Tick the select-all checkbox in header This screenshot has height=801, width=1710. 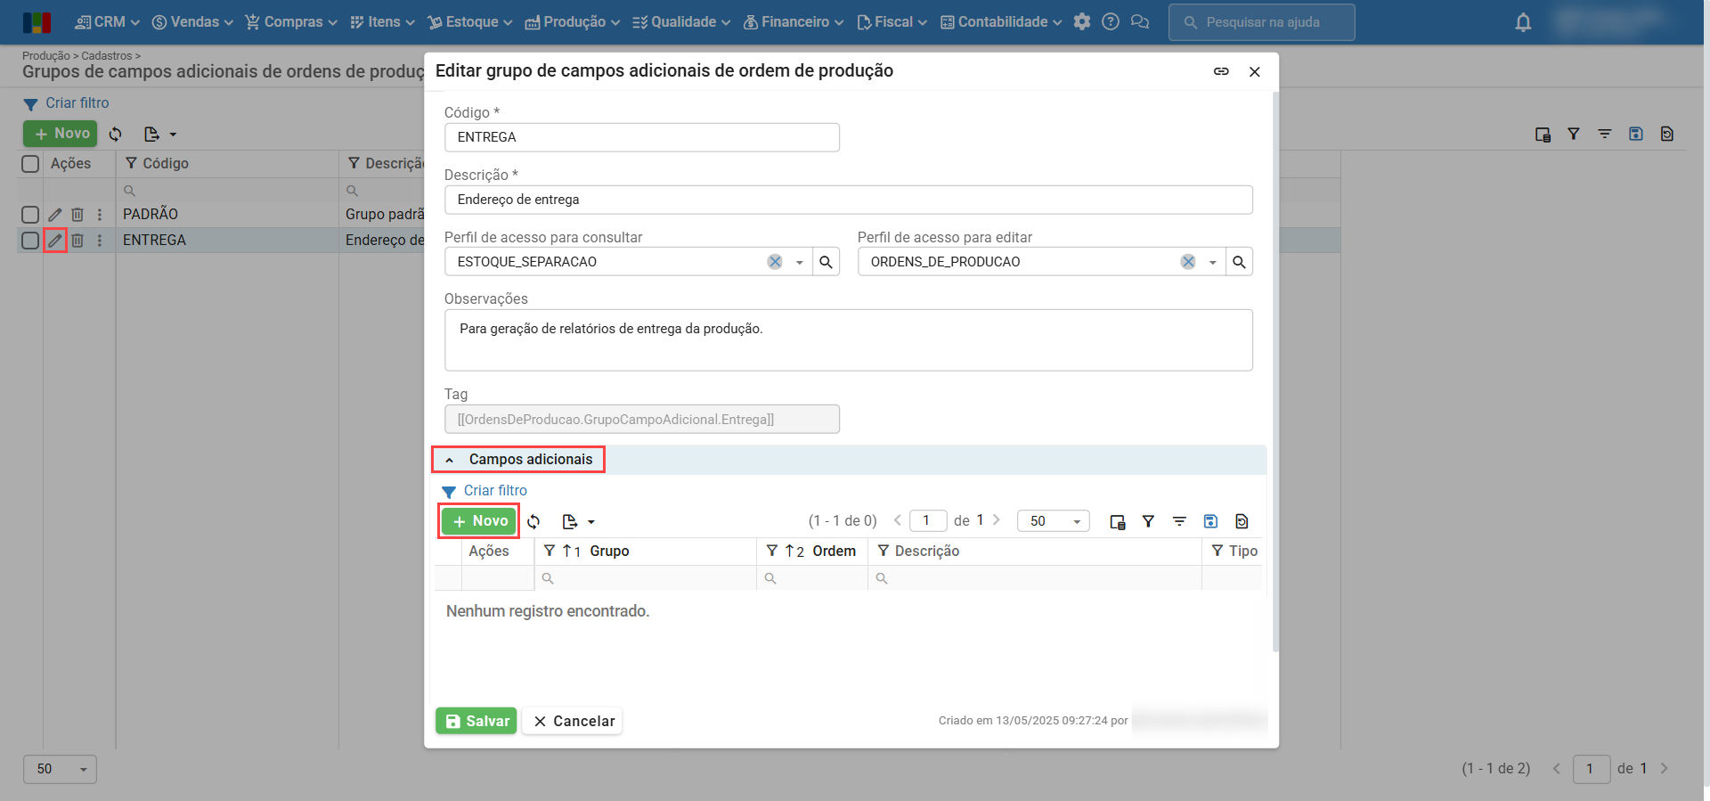[30, 164]
